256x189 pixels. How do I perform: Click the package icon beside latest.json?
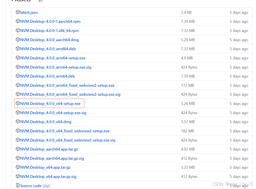click(18, 12)
